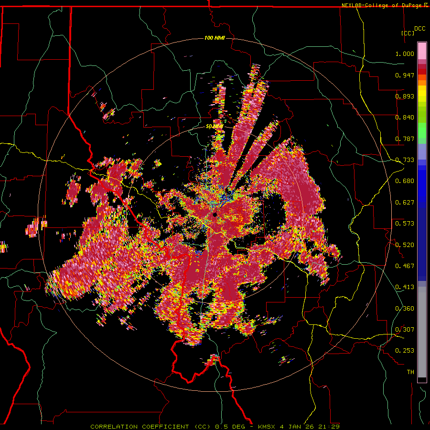430x430 pixels.
Task: Pick the bright green color scale segment
Action: pos(422,130)
